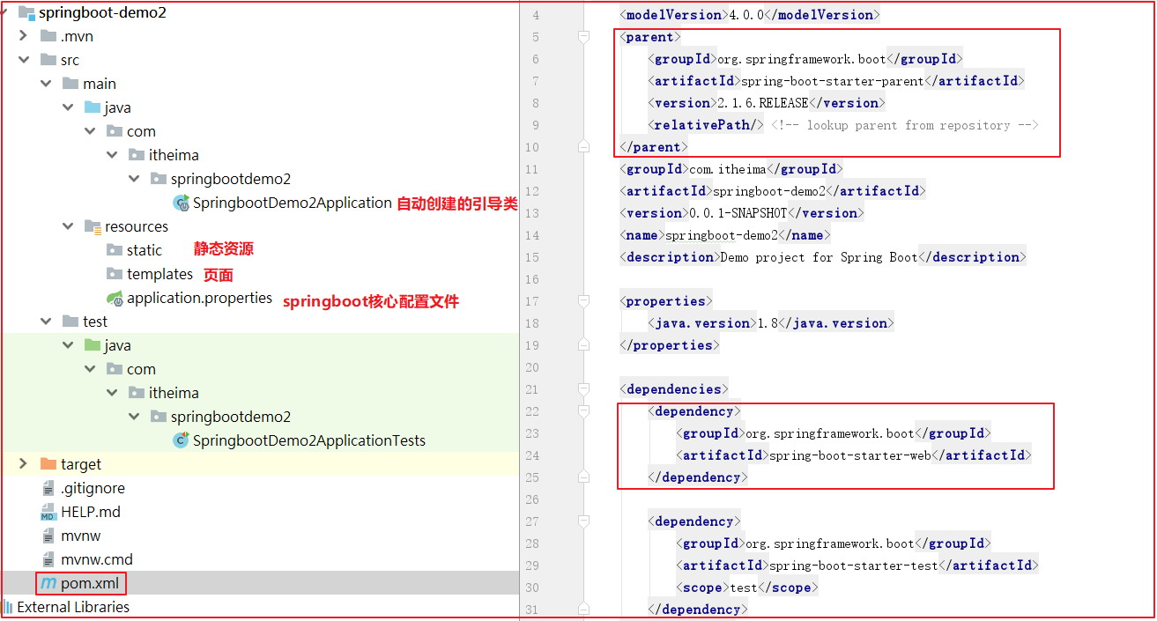Viewport: 1157px width, 621px height.
Task: Select the templates folder name
Action: click(x=159, y=274)
